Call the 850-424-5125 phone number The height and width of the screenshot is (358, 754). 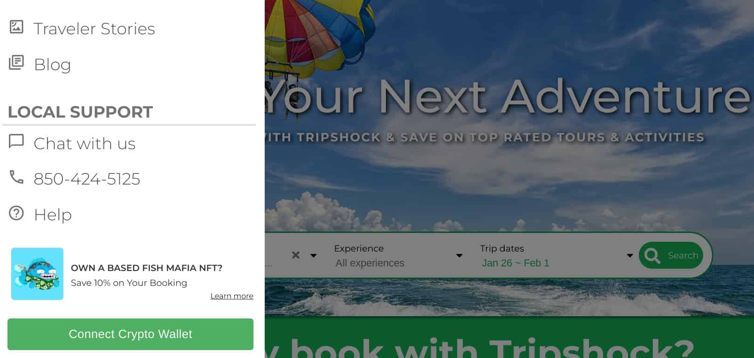(x=87, y=179)
